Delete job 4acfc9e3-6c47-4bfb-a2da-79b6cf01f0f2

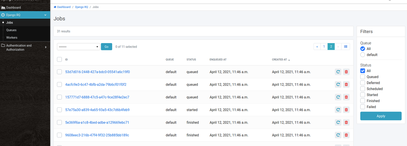[346, 85]
